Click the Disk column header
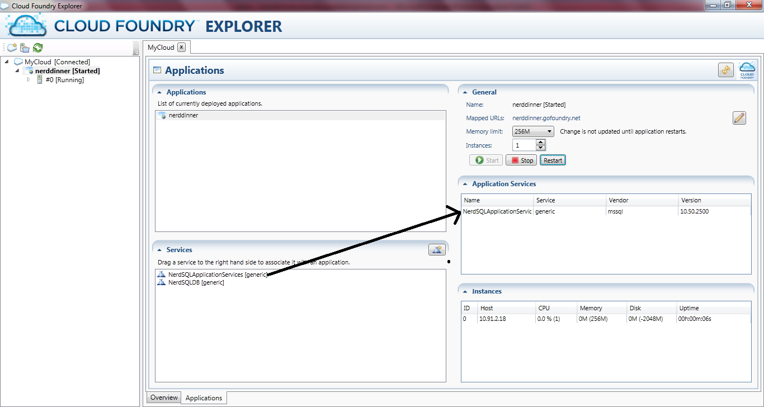 [x=651, y=308]
